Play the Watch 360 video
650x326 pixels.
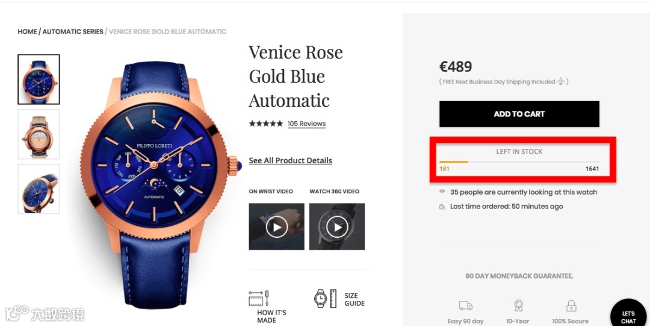pyautogui.click(x=337, y=227)
